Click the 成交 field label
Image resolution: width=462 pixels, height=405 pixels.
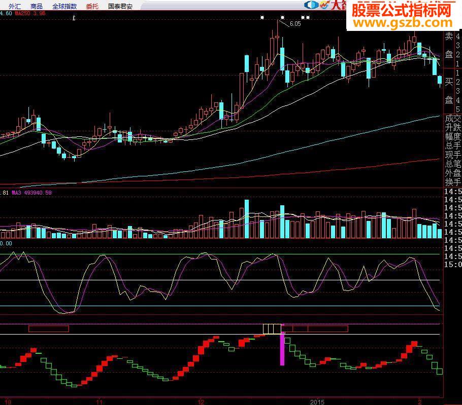453,119
